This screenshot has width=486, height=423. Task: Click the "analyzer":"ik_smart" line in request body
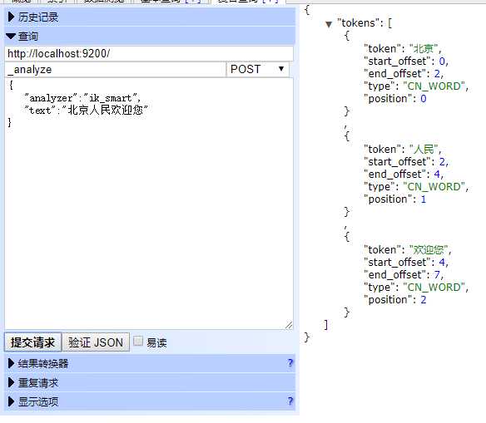(x=82, y=98)
